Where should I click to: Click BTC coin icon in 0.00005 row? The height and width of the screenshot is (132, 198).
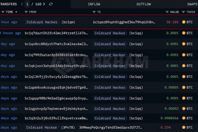184,87
